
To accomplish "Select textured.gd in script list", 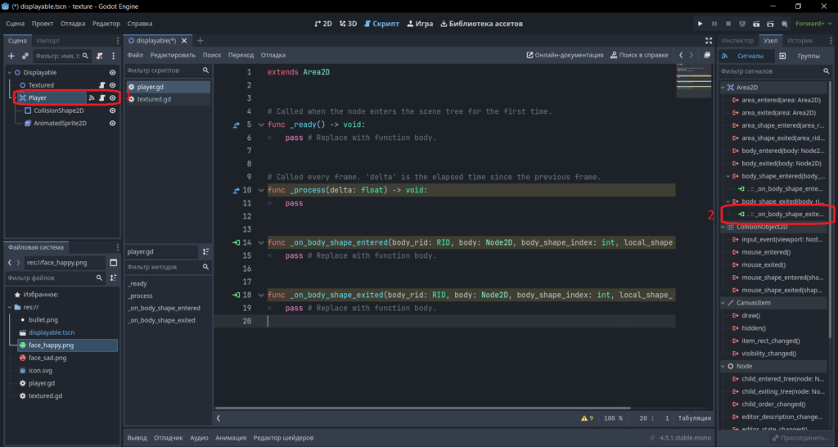I will click(x=169, y=99).
